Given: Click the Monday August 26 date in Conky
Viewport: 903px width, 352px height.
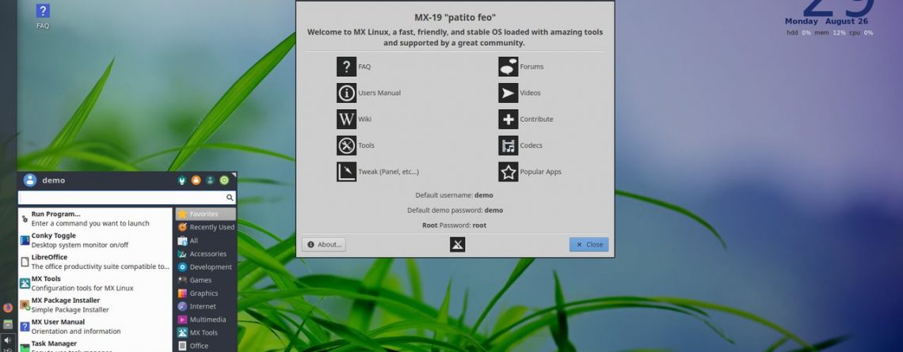Looking at the screenshot, I should [826, 21].
